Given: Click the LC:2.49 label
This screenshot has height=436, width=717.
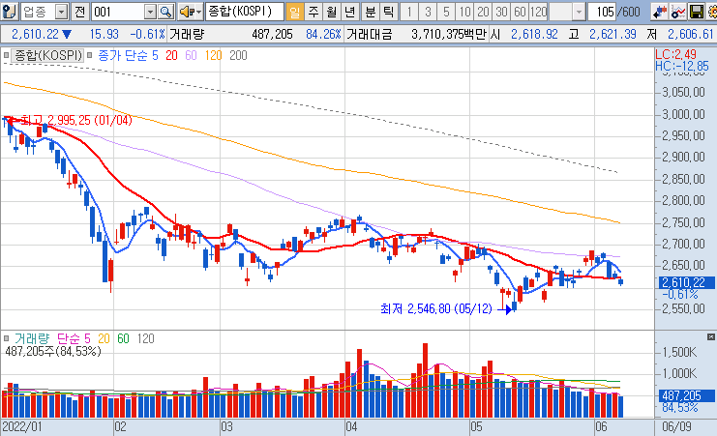Looking at the screenshot, I should (x=675, y=55).
